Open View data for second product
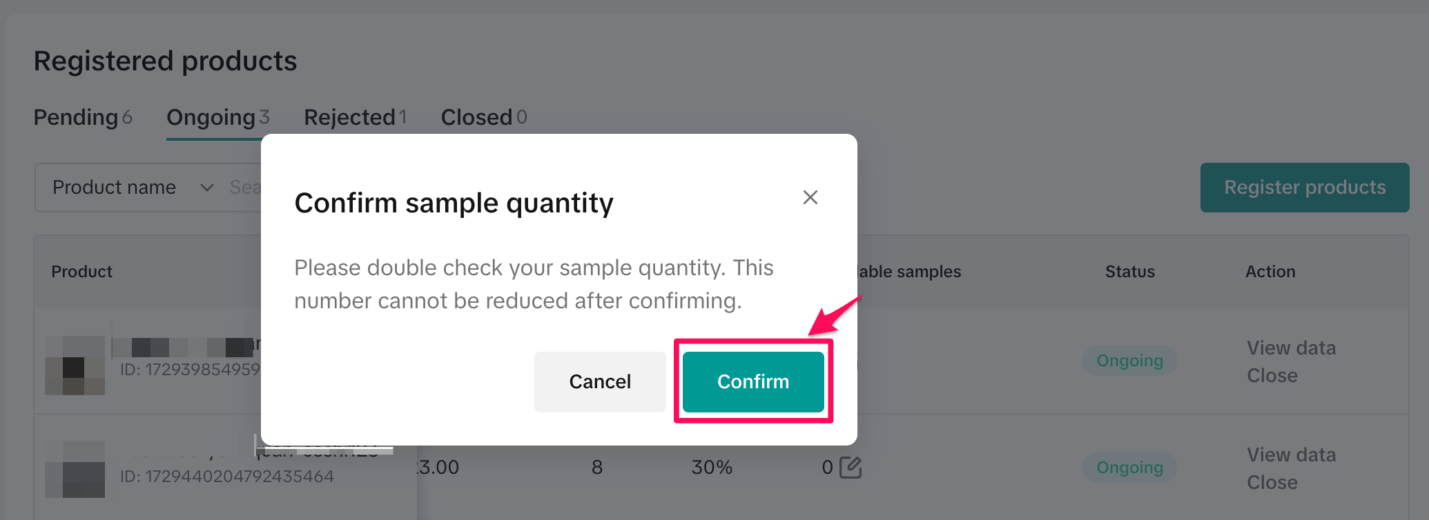 click(x=1291, y=454)
